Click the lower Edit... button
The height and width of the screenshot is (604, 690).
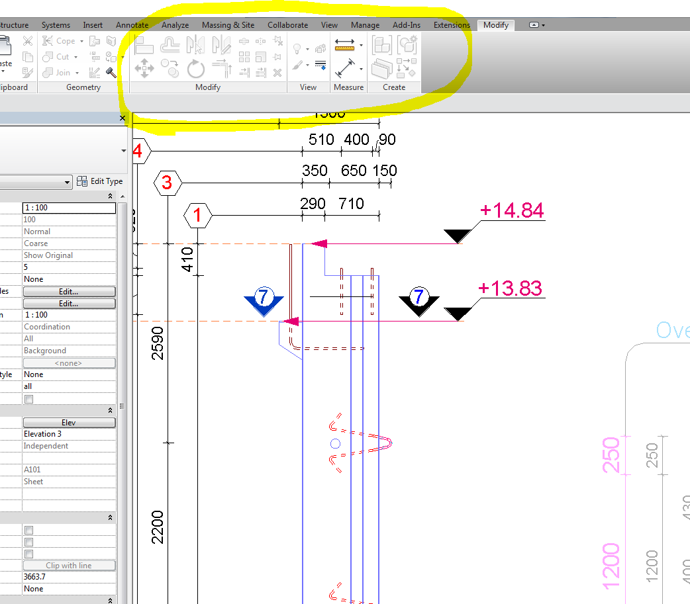69,303
